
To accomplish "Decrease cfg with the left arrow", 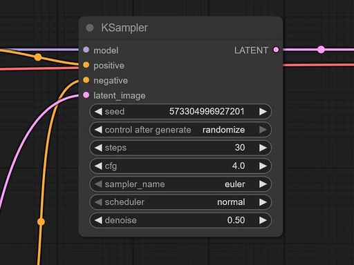I will pos(98,166).
